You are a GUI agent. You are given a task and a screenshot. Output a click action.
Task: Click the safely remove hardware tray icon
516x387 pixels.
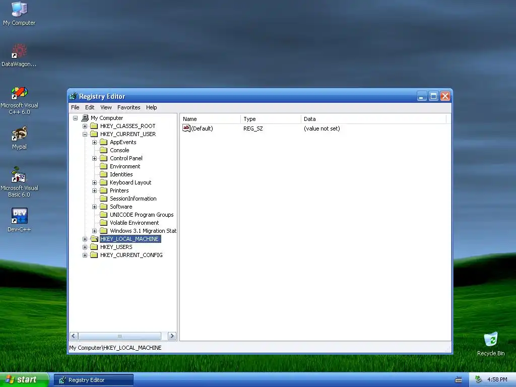(479, 380)
